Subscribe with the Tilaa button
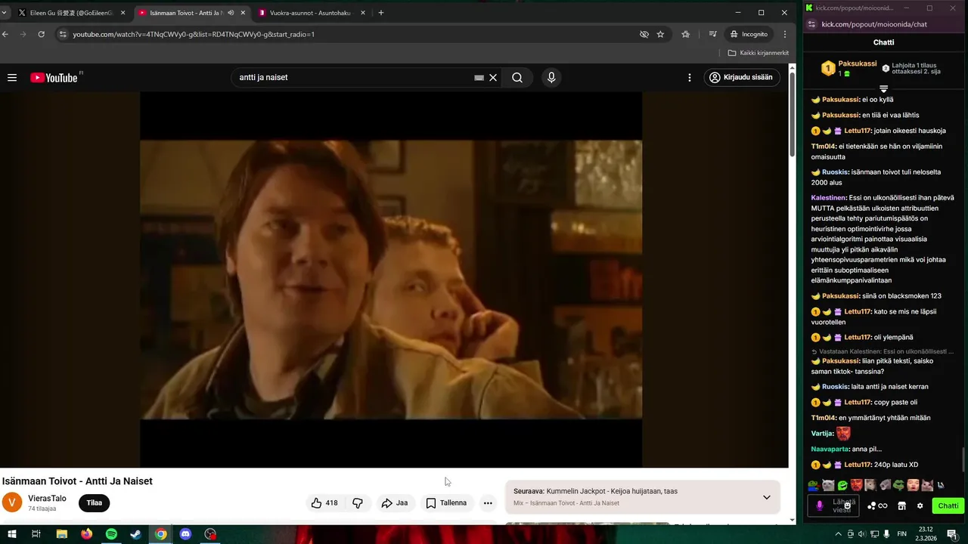 click(95, 502)
